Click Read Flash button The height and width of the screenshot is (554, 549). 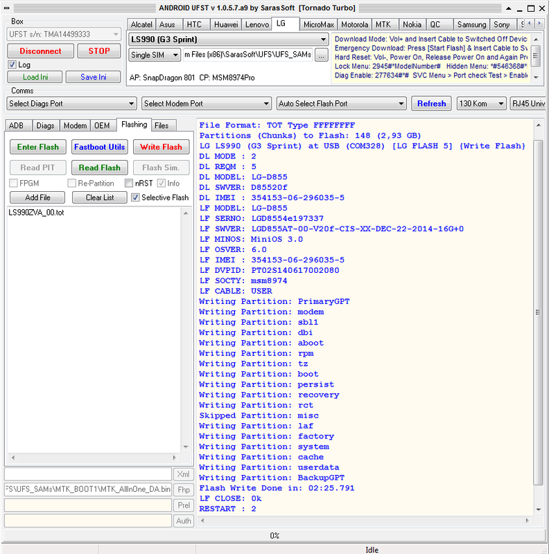[99, 168]
